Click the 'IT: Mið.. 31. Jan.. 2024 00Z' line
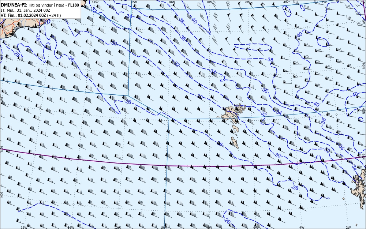Viewport: 366px width, 229px height. coord(26,10)
